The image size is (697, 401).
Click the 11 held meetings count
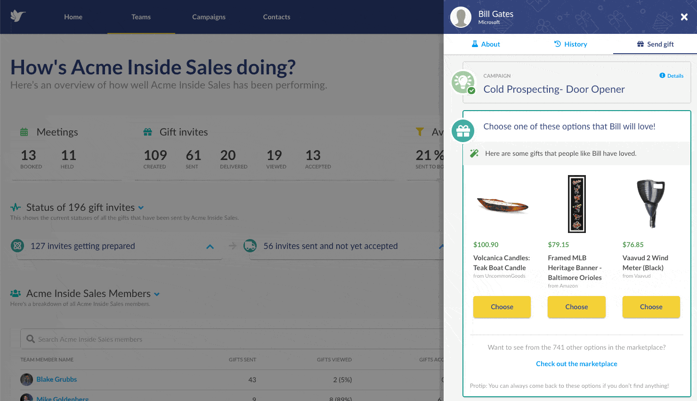click(x=69, y=155)
